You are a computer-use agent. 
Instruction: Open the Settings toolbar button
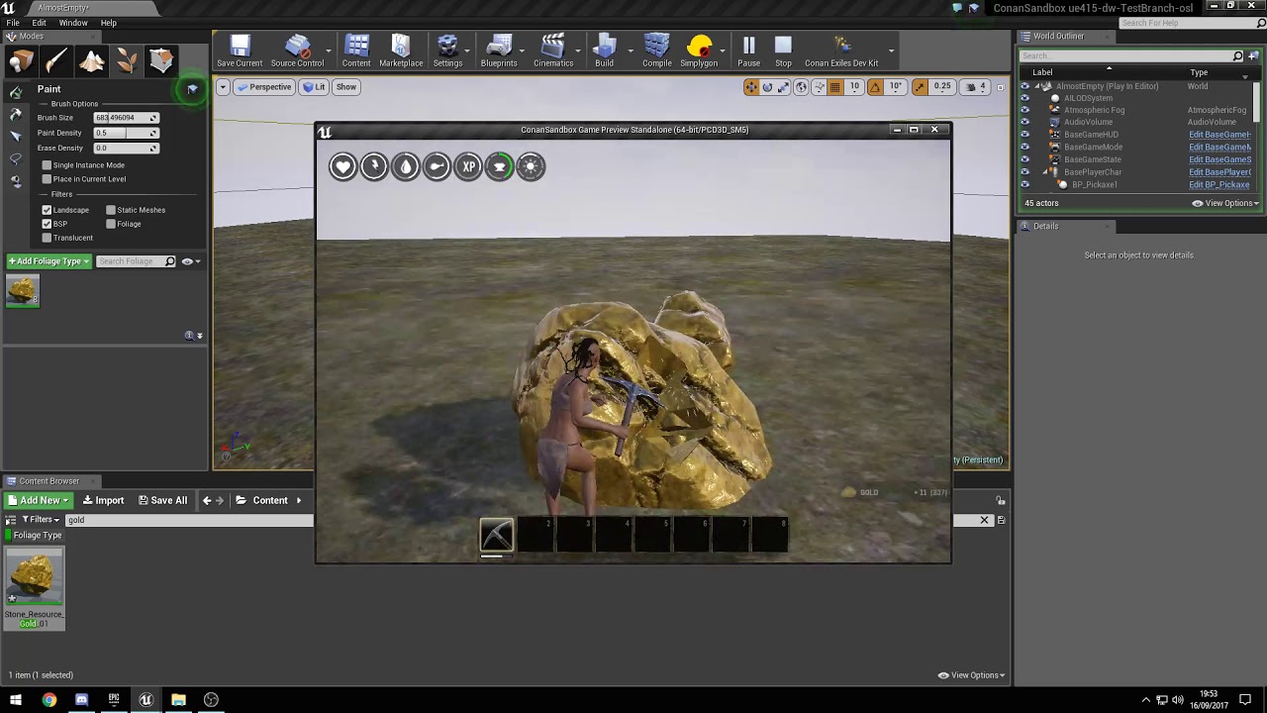447,51
